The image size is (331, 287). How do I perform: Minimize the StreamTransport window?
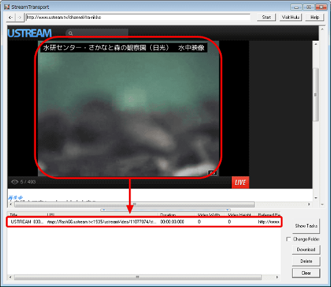[296, 7]
